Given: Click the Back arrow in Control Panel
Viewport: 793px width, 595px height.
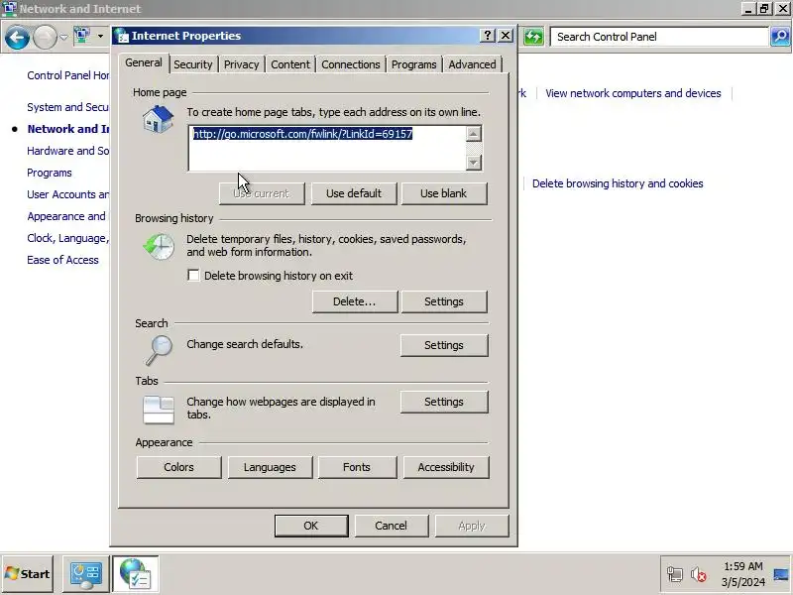Looking at the screenshot, I should [x=17, y=38].
